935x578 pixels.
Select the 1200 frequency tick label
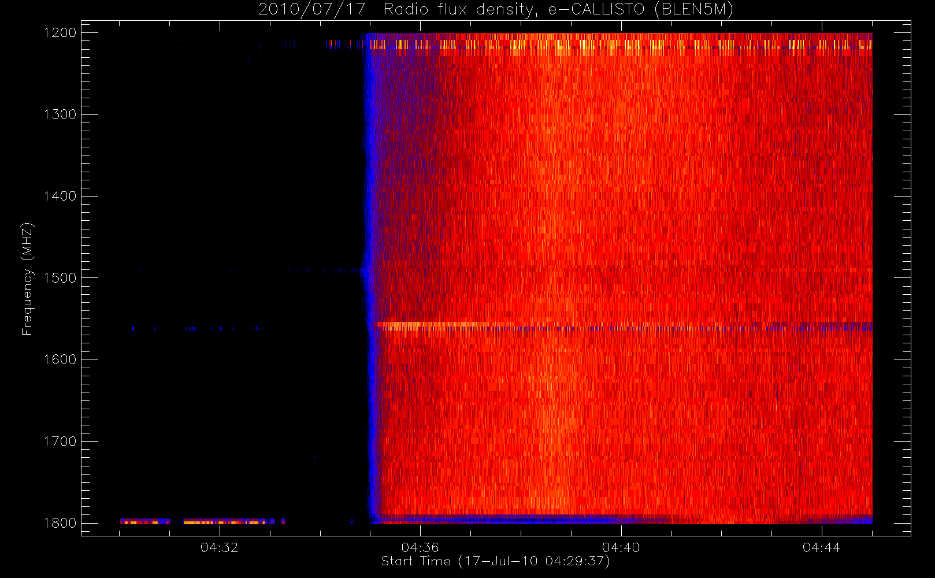(x=60, y=33)
